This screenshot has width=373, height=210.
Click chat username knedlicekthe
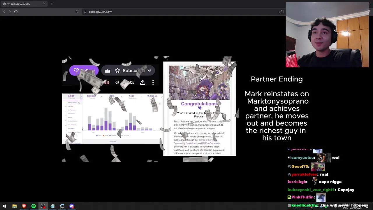[x=305, y=205]
